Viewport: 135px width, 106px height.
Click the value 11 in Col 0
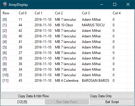[20, 20]
